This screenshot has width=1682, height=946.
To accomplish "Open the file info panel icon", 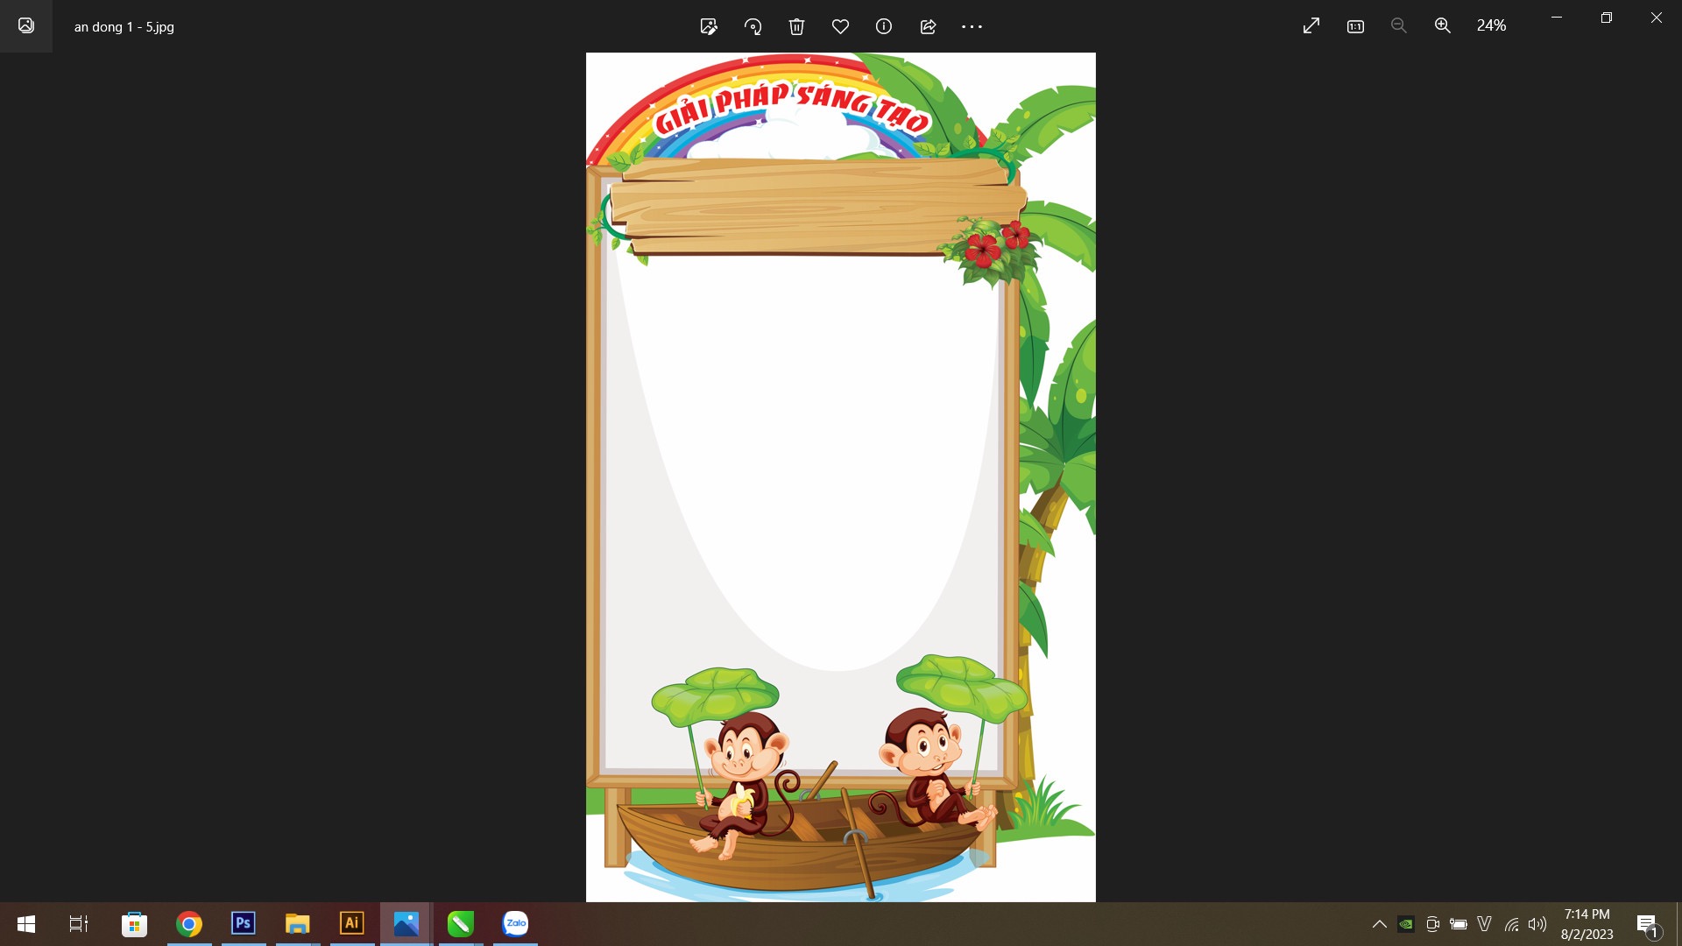I will [x=884, y=26].
